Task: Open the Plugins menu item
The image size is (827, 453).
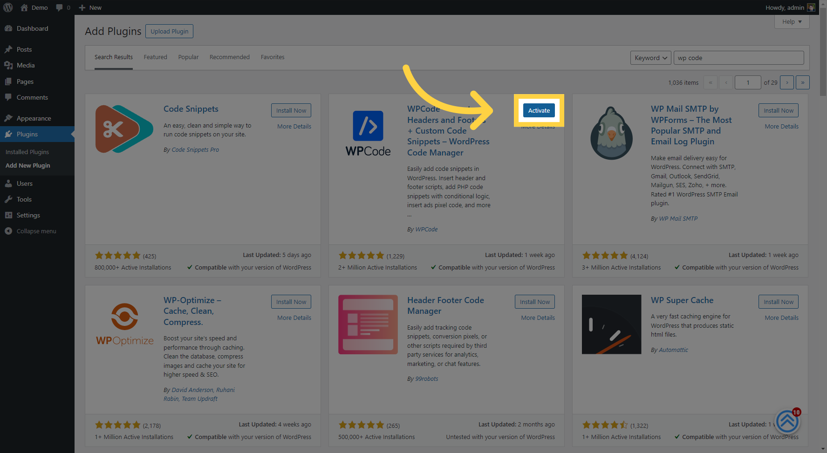Action: [x=37, y=134]
